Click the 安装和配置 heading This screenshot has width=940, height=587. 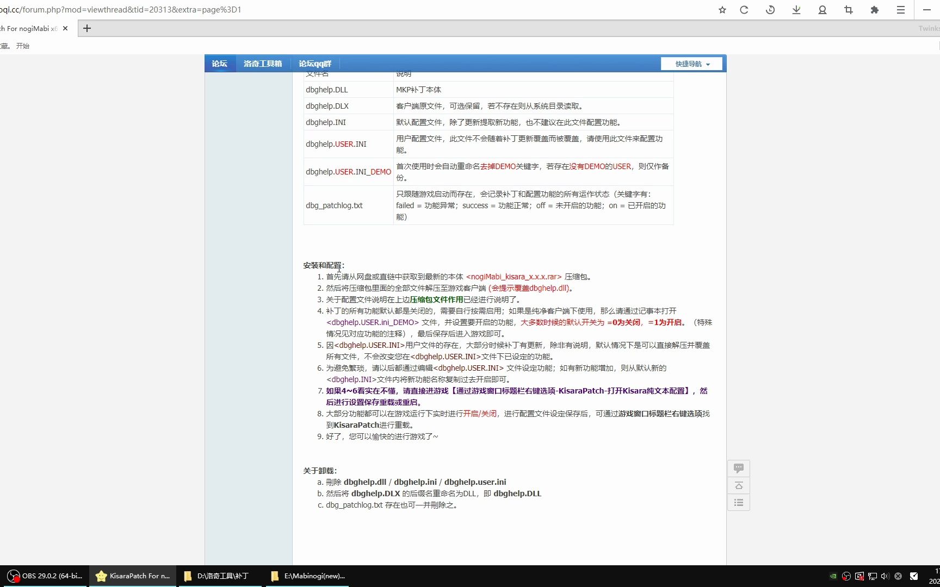324,265
